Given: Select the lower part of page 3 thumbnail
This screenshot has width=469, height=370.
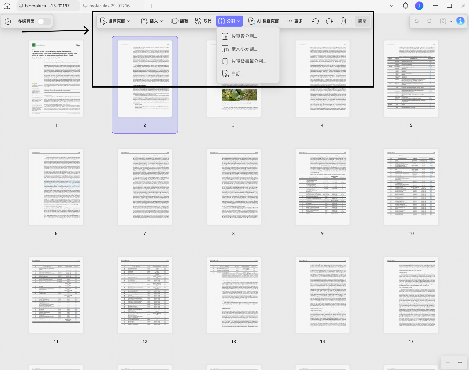Looking at the screenshot, I should tap(234, 100).
